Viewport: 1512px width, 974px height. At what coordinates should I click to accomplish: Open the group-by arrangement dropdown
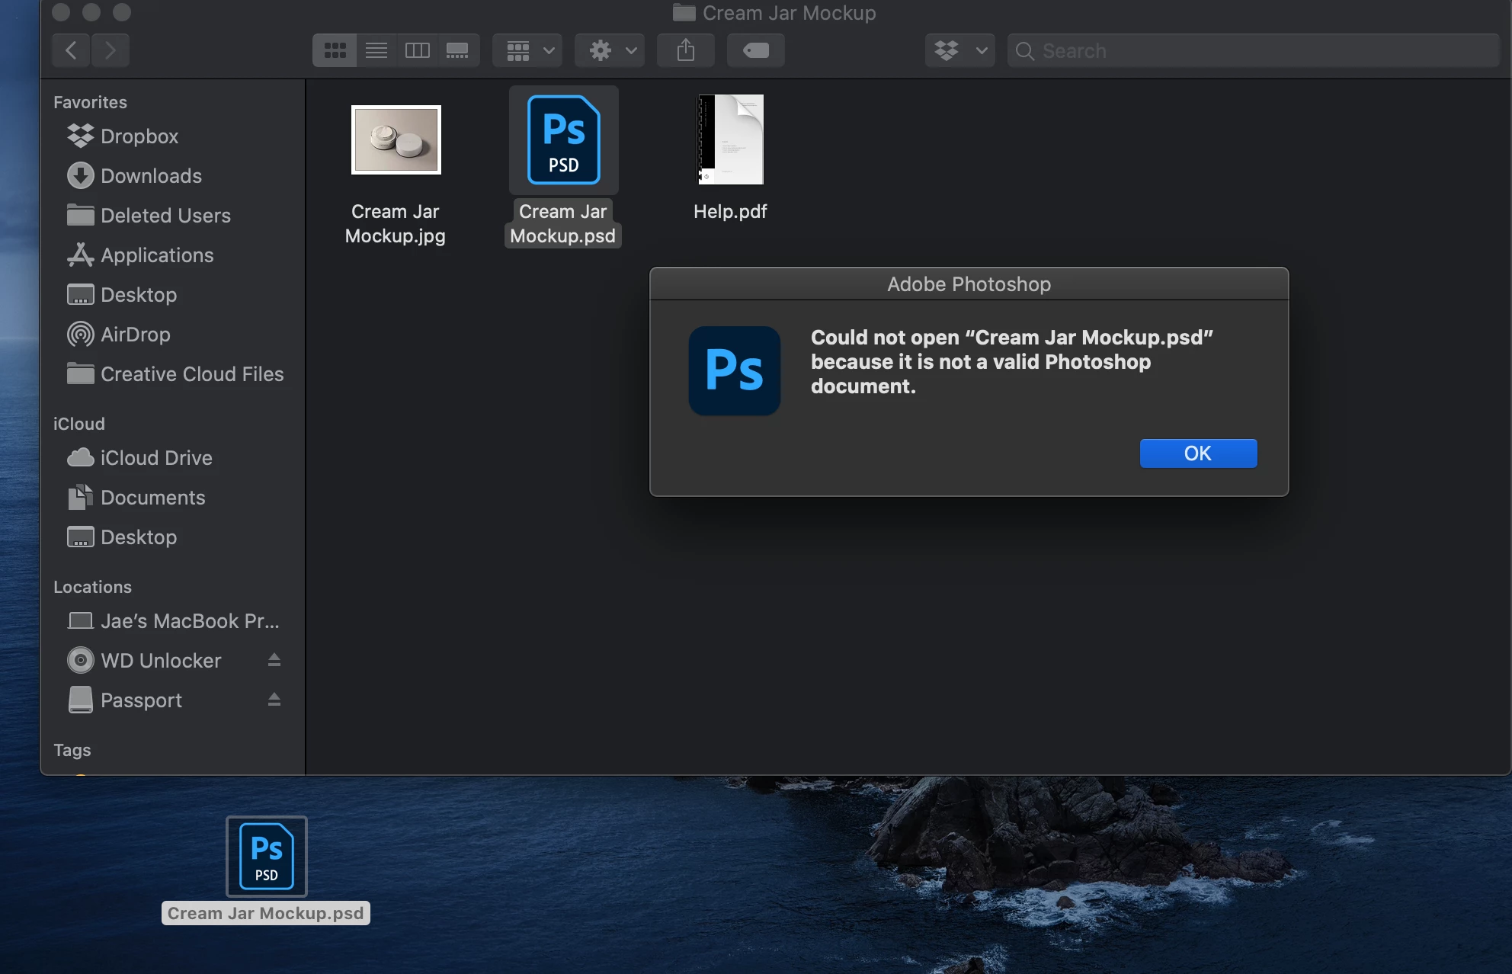coord(528,50)
